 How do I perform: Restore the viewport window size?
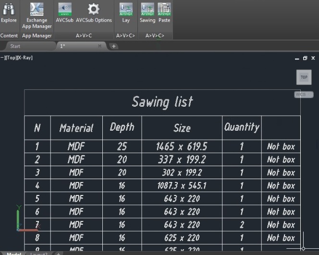click(x=305, y=58)
